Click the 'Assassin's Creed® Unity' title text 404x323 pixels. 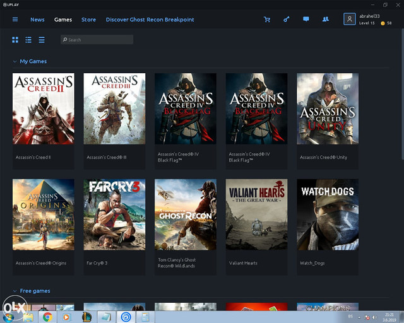point(323,157)
